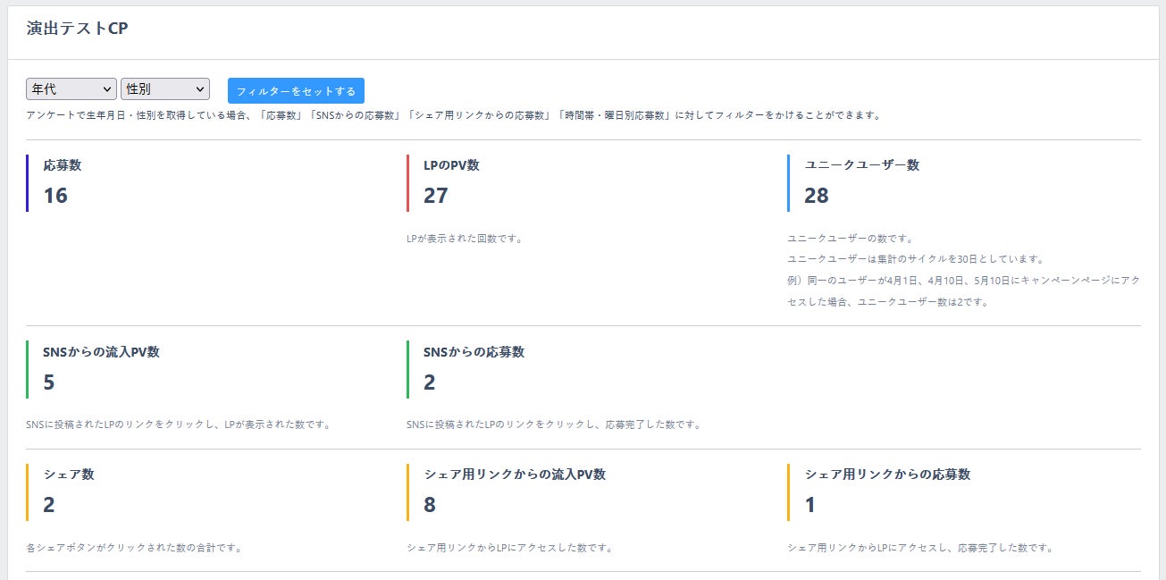1166x580 pixels.
Task: Click the LPのPV数 value 27
Action: pyautogui.click(x=436, y=196)
